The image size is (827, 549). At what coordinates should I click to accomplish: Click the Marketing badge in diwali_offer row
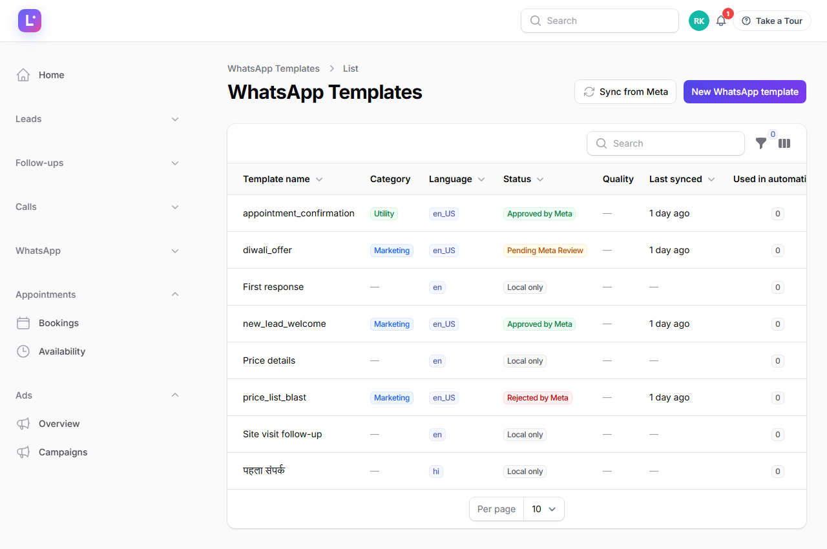tap(392, 250)
